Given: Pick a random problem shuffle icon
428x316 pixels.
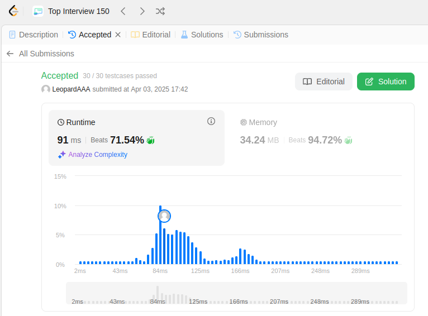Looking at the screenshot, I should (x=160, y=11).
